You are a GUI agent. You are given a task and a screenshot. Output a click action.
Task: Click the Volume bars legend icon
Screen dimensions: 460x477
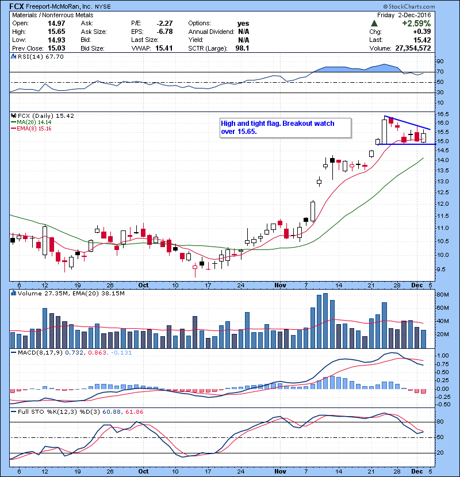pyautogui.click(x=13, y=293)
